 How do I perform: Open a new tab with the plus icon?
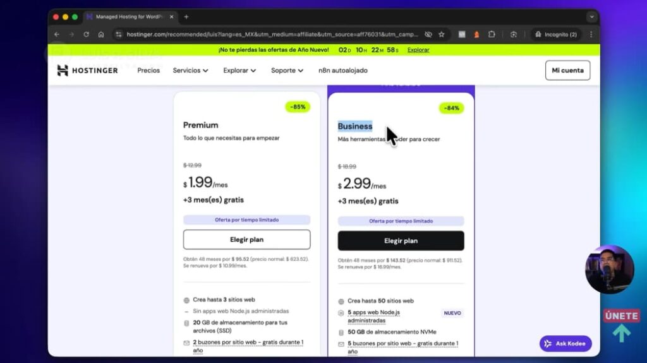coord(186,17)
